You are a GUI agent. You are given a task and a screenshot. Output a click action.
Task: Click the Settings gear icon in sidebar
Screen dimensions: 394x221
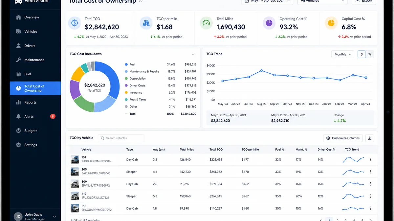tap(18, 145)
